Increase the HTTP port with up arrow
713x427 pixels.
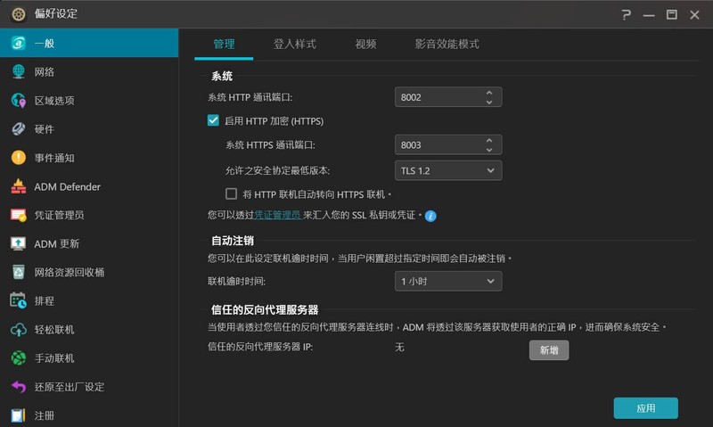[x=489, y=93]
